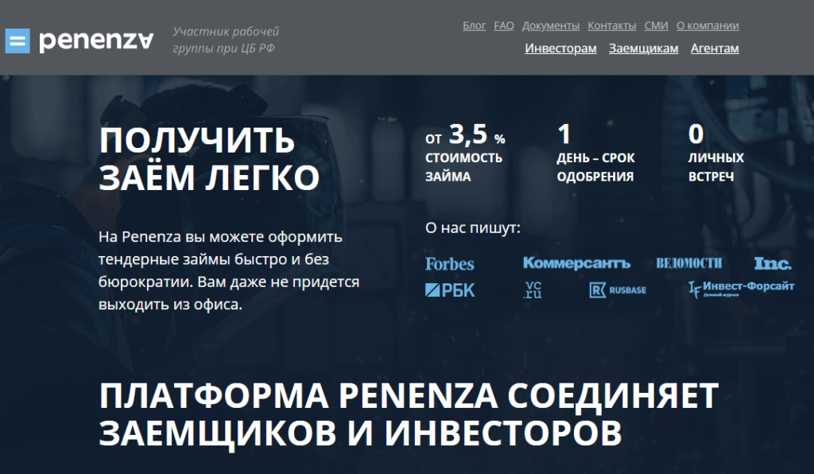Image resolution: width=814 pixels, height=474 pixels.
Task: Select the Inc. press logo
Action: coord(772,263)
